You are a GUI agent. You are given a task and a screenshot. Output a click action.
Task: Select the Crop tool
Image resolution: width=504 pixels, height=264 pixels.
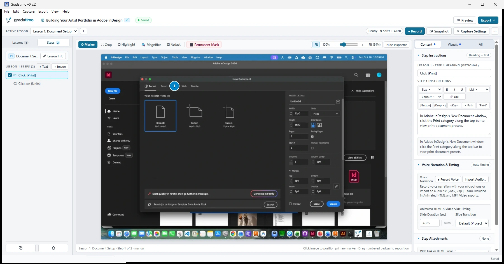pos(106,45)
